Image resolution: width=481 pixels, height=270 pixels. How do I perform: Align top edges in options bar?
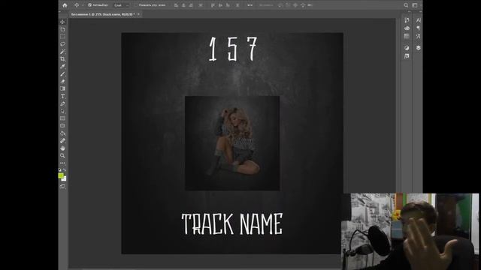(213, 5)
